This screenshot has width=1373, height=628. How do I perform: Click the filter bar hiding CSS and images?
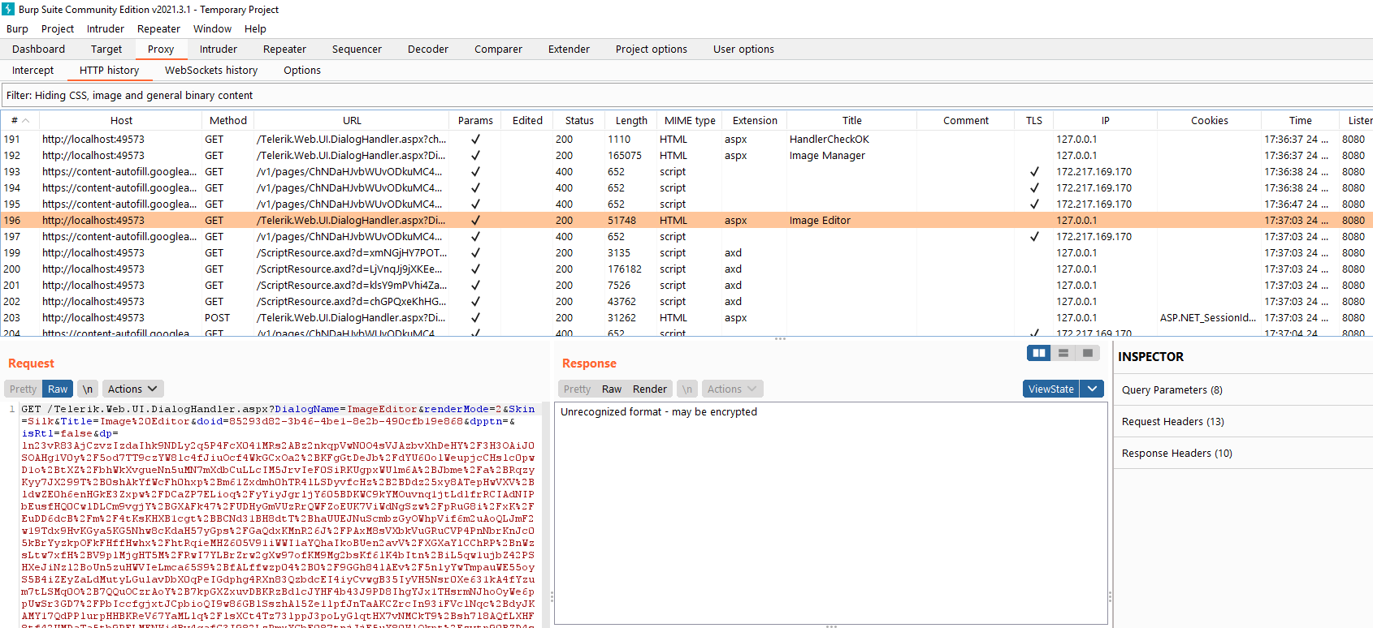[130, 96]
